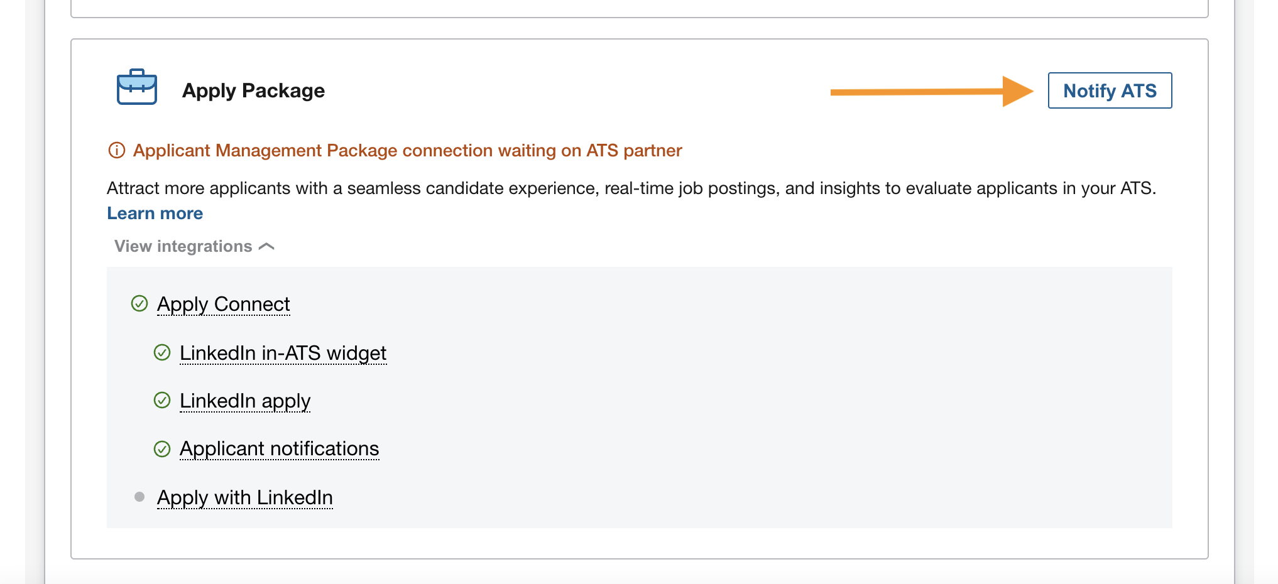Select the Apply with LinkedIn integration
This screenshot has height=584, width=1278.
245,497
